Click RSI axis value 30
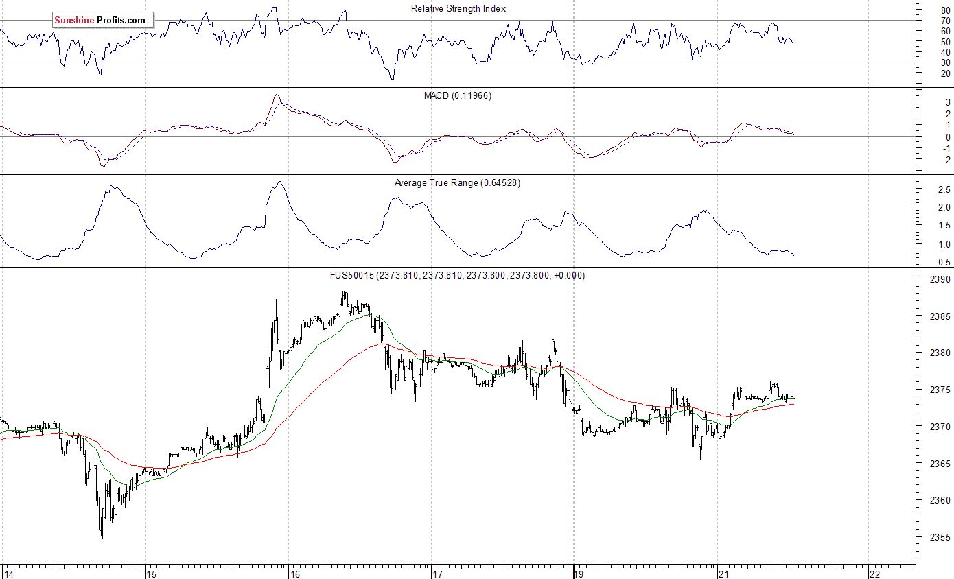This screenshot has height=579, width=954. pyautogui.click(x=946, y=62)
